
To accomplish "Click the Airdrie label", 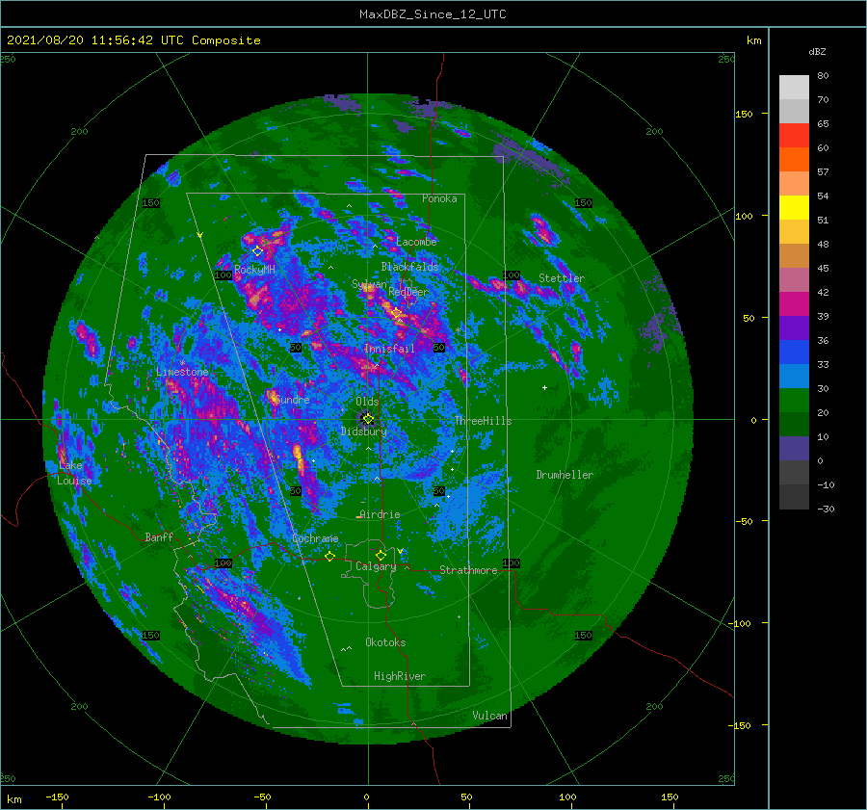I will coord(380,514).
